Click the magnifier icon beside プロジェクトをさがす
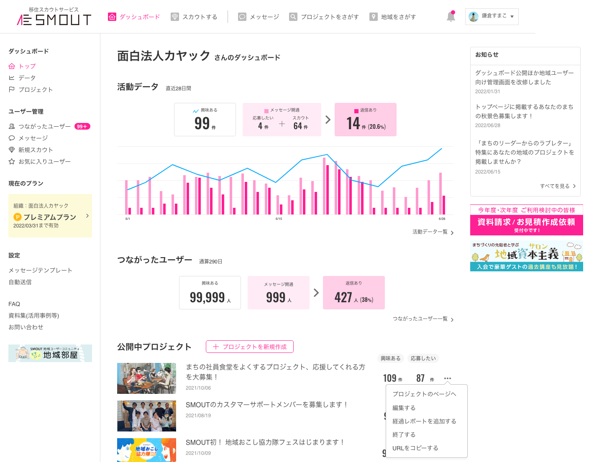This screenshot has height=462, width=589. [x=293, y=17]
